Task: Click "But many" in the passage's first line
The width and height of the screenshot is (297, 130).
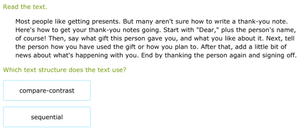Action: click(x=135, y=22)
